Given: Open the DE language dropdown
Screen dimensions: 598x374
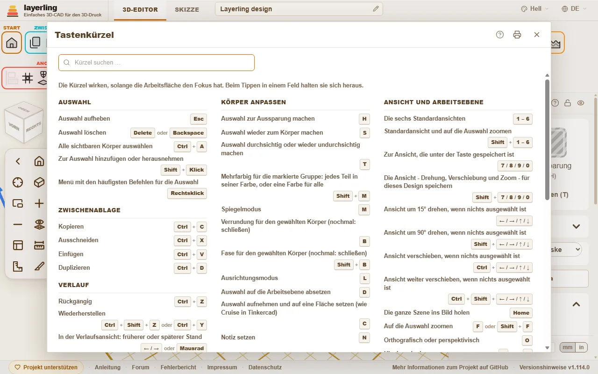Looking at the screenshot, I should tap(575, 9).
